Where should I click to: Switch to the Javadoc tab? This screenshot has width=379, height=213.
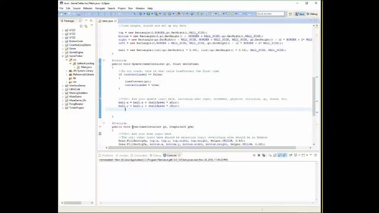point(122,155)
